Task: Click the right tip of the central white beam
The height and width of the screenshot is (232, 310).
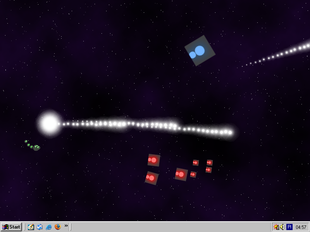Action: point(230,133)
